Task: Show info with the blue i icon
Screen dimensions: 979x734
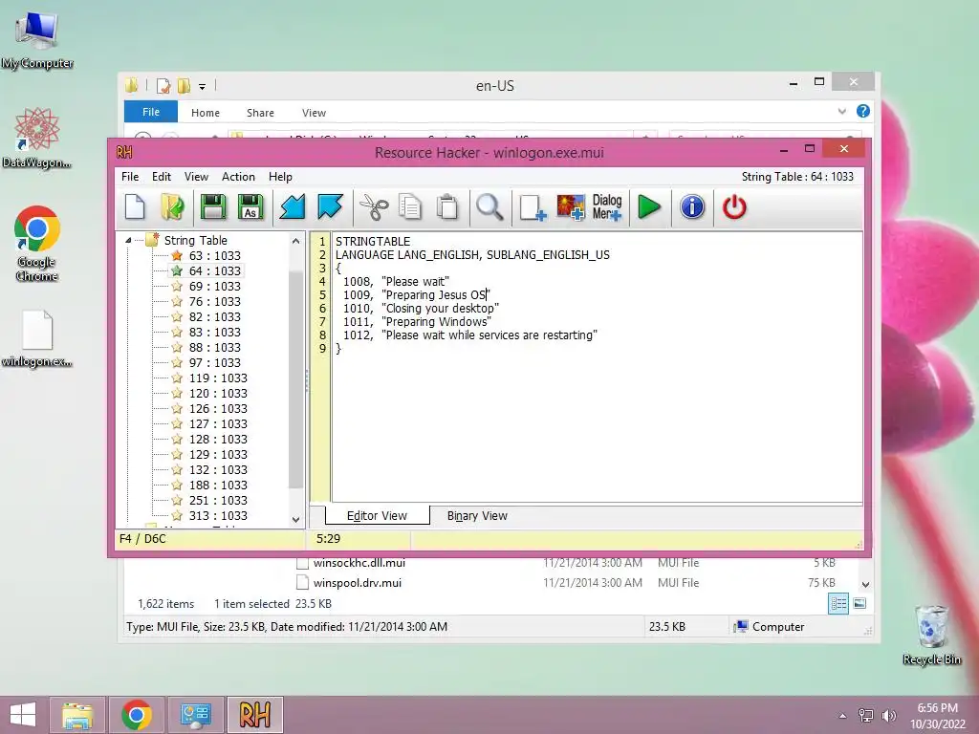Action: [692, 207]
